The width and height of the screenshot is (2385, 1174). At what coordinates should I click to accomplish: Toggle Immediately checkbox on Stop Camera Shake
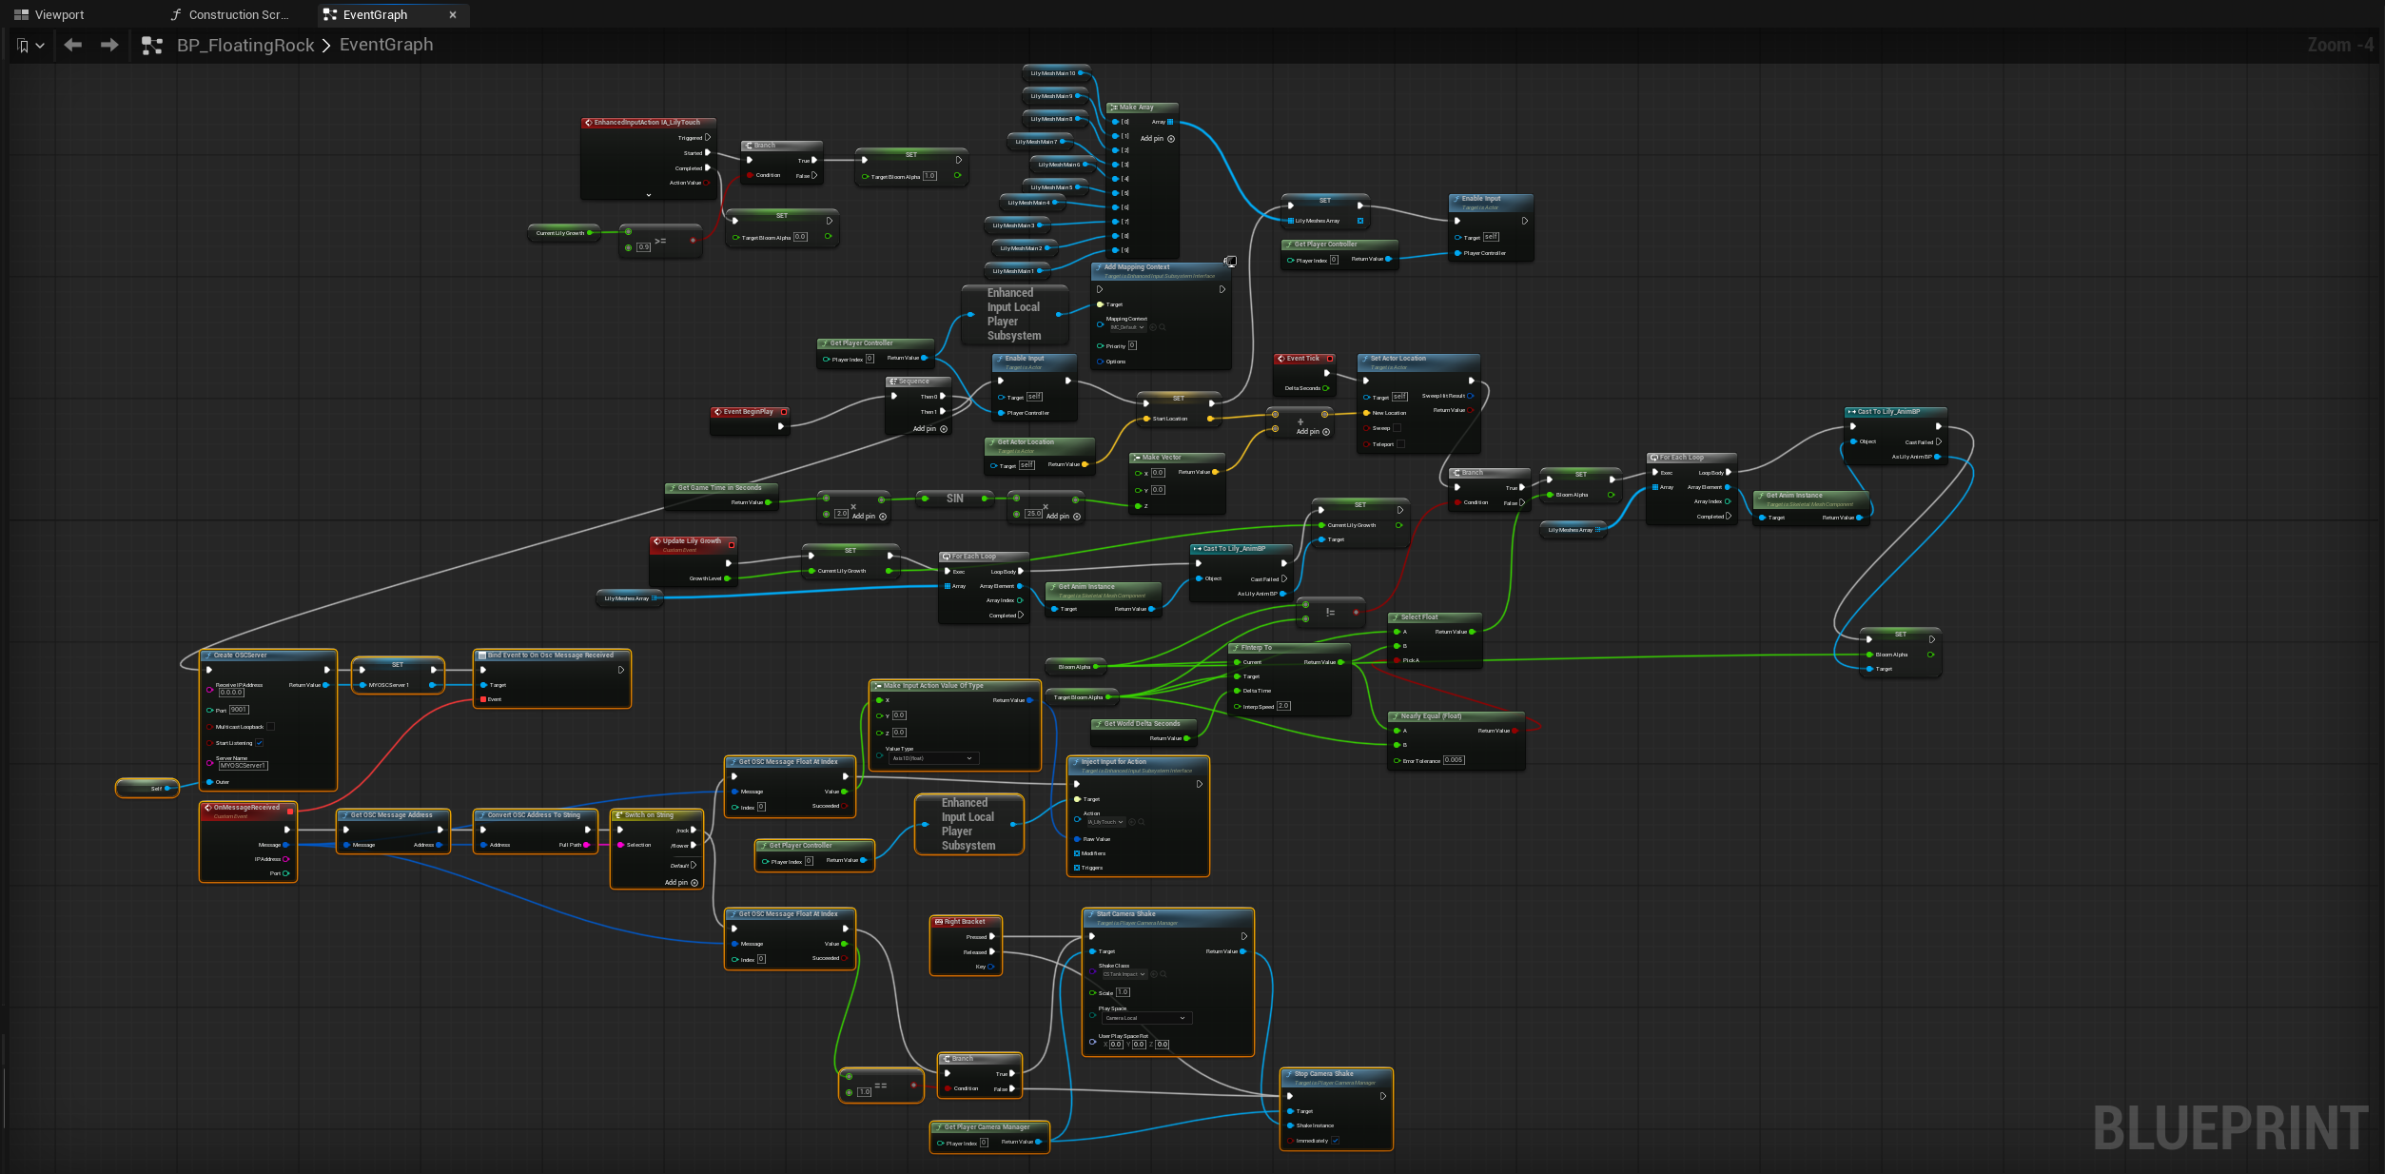point(1335,1141)
